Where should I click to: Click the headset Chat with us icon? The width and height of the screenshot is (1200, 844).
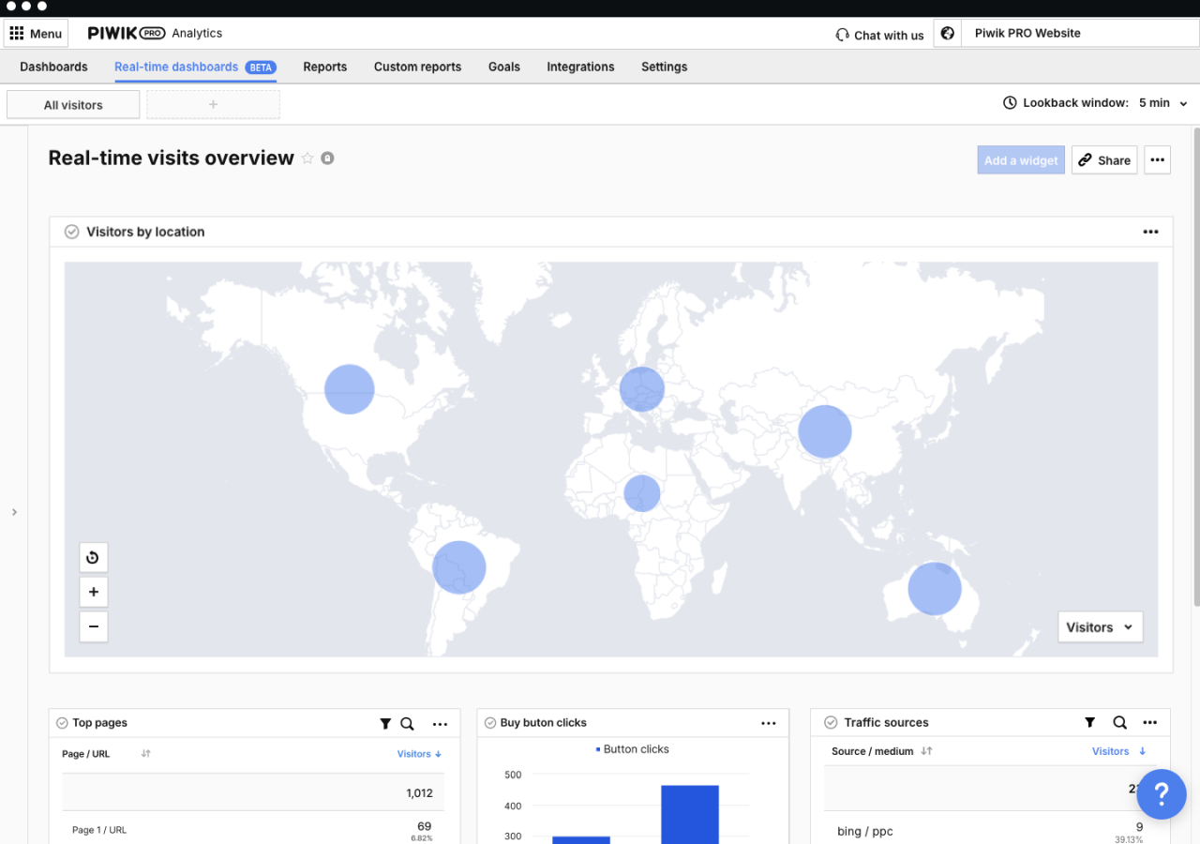pos(842,35)
